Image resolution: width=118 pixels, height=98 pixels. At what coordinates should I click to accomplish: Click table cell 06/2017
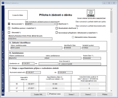pyautogui.click(x=31, y=84)
